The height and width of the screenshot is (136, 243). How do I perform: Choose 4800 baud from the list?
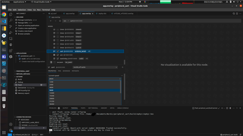(x=84, y=87)
